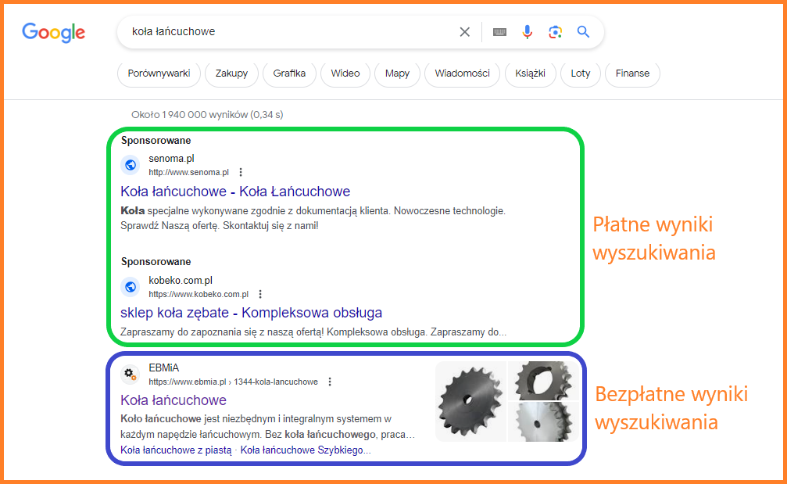Image resolution: width=787 pixels, height=484 pixels.
Task: Click the blue search magnifier icon
Action: [x=583, y=31]
